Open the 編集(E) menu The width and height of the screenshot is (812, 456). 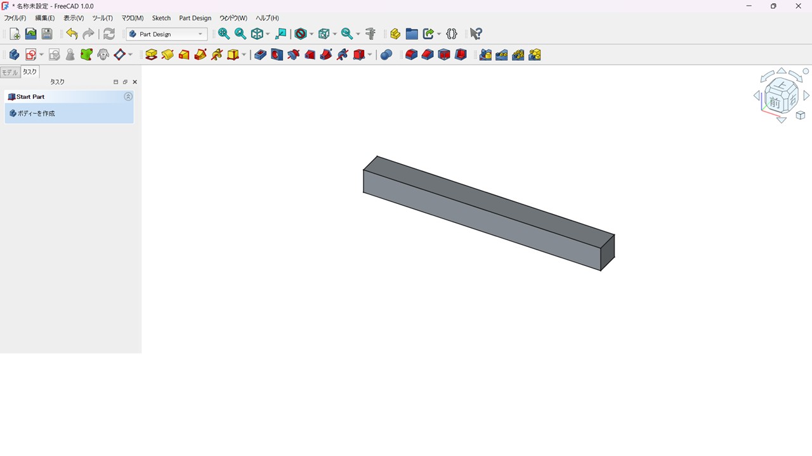tap(44, 18)
